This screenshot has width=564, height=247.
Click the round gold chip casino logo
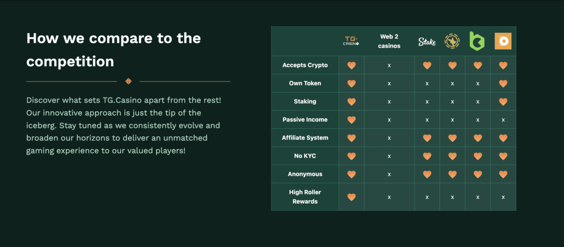(x=452, y=41)
